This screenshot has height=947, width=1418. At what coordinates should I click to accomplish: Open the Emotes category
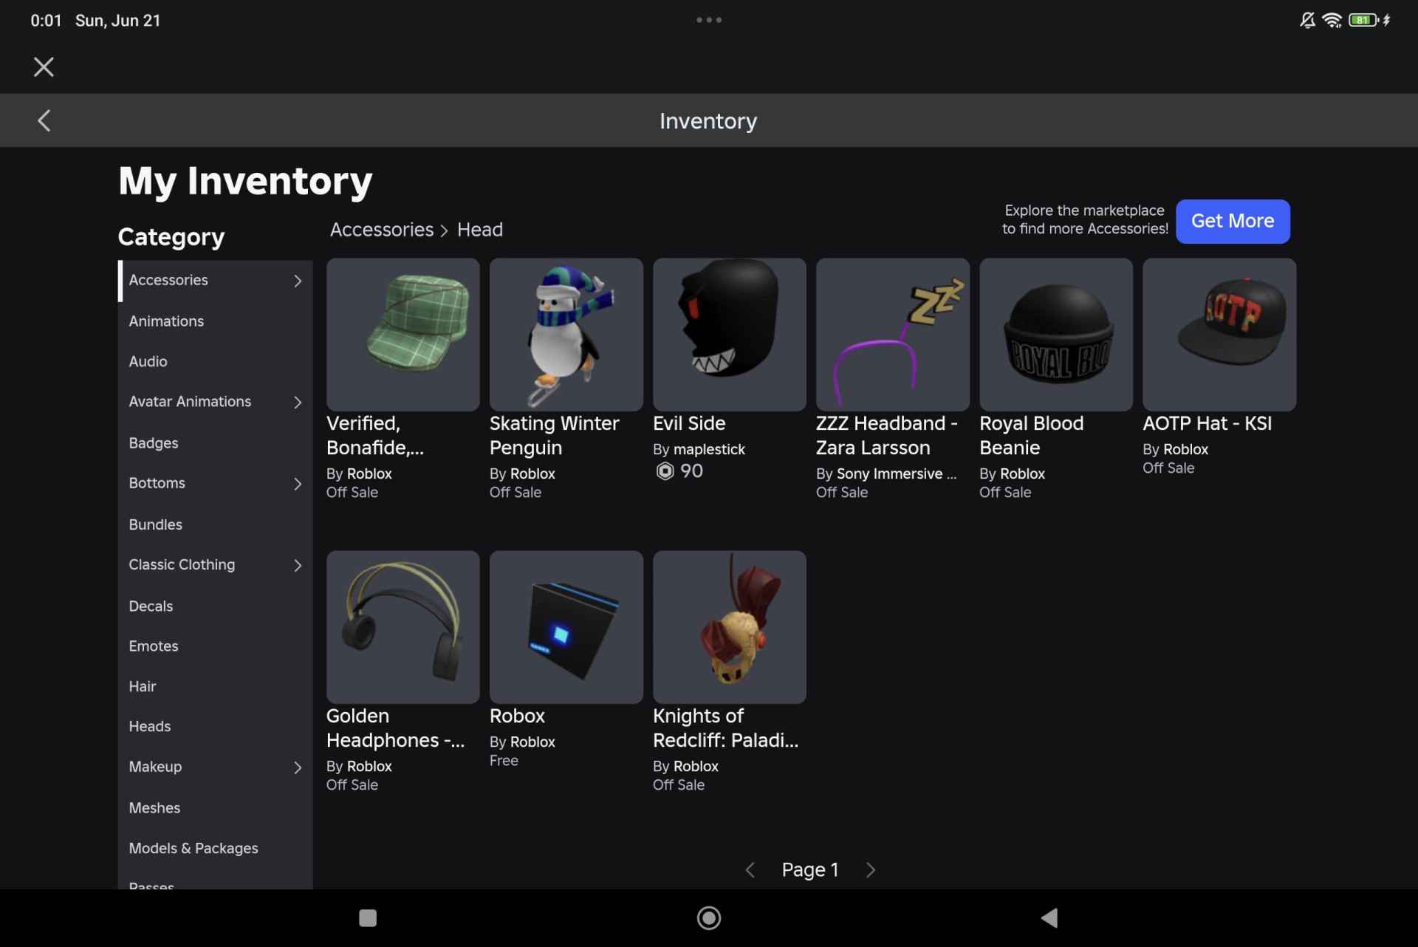pos(215,646)
